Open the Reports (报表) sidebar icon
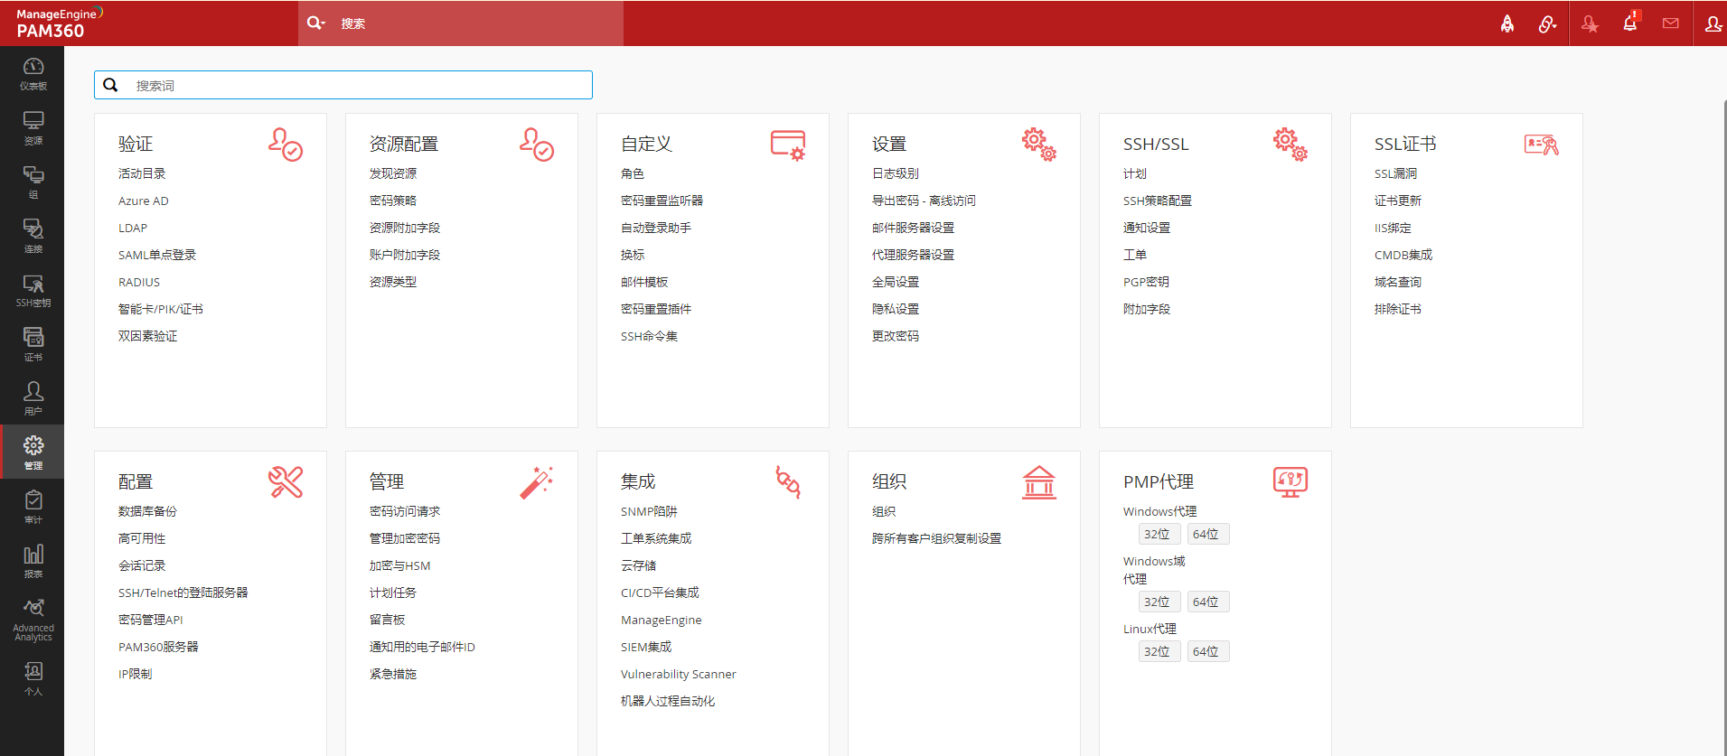This screenshot has height=756, width=1727. (33, 561)
